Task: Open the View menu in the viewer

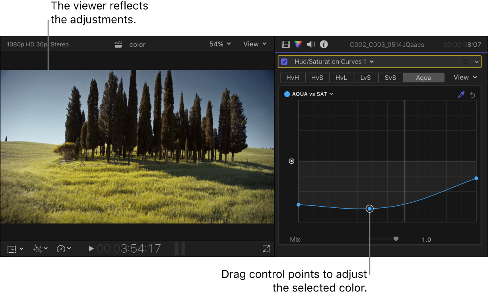Action: (x=255, y=44)
